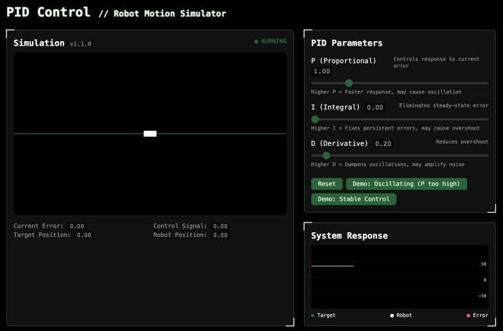Click the Control Signal value

(220, 226)
